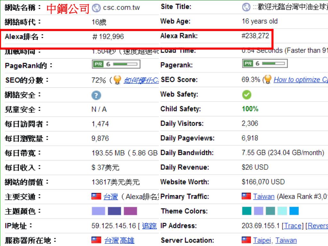Open the 如何優化 optimization link

tap(141, 80)
